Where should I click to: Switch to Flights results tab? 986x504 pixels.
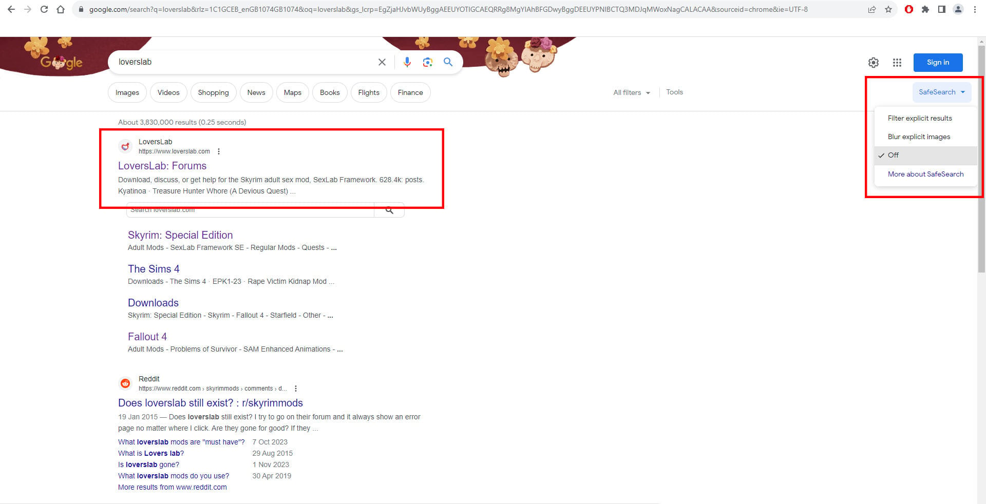369,92
